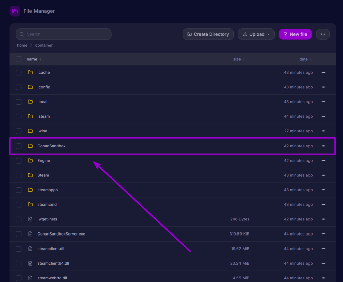The width and height of the screenshot is (343, 282).
Task: Click in the Search input field
Action: point(64,34)
